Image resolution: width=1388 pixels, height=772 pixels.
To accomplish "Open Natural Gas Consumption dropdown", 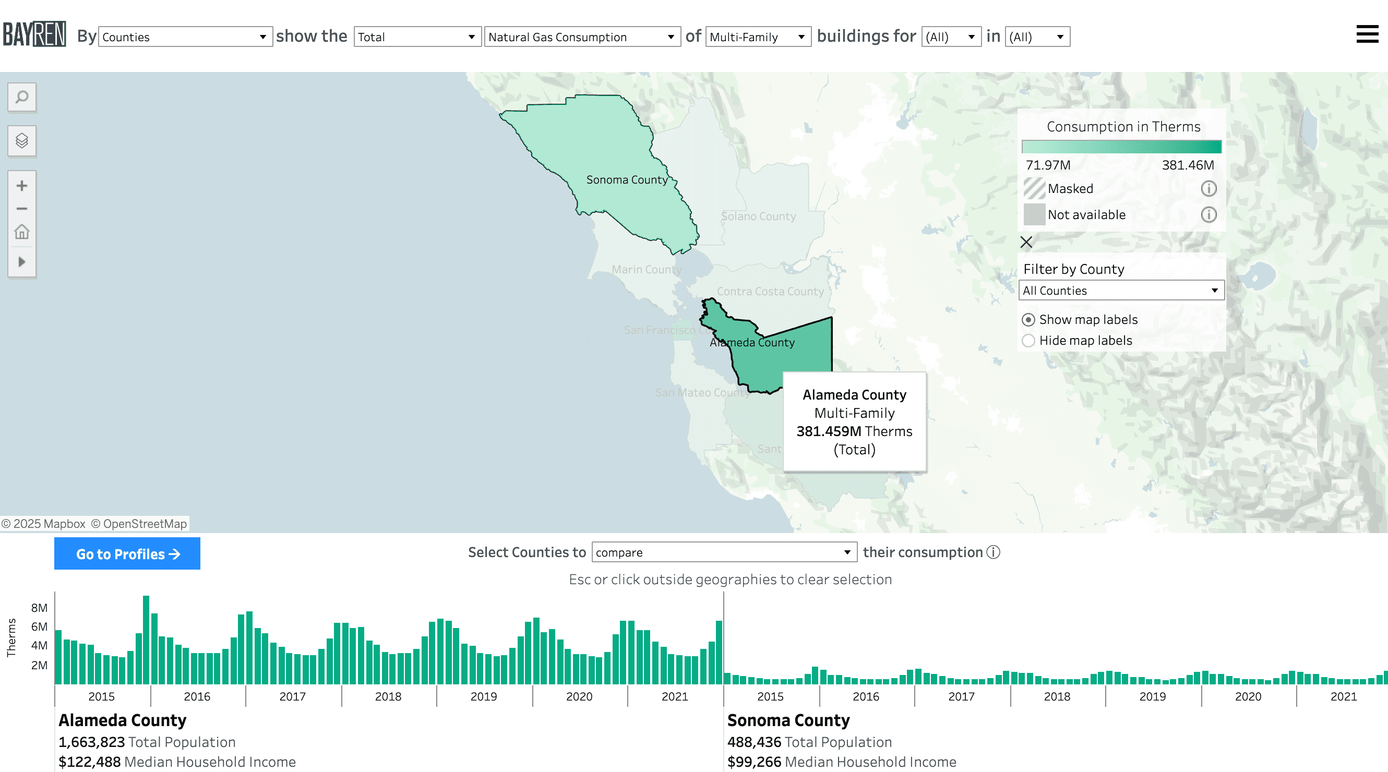I will click(582, 37).
